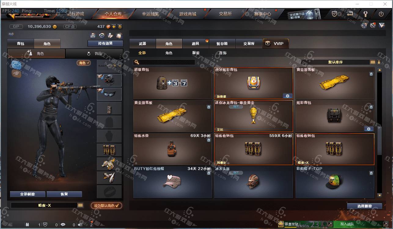393x229 pixels.
Task: Click the inventory search input field
Action: [x=164, y=62]
